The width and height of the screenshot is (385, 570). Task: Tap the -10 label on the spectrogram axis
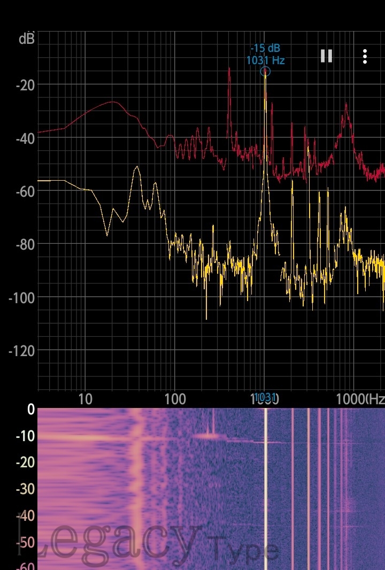(x=26, y=436)
